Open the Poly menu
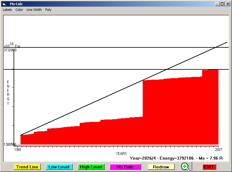The image size is (232, 172). click(x=48, y=10)
